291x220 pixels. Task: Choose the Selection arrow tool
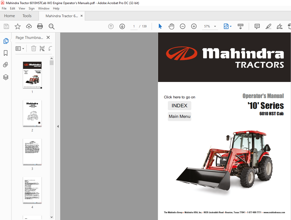pyautogui.click(x=160, y=26)
